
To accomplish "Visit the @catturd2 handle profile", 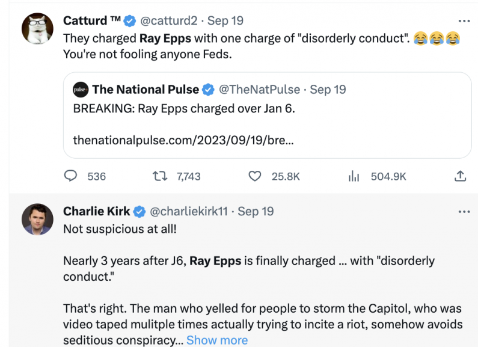I will 168,20.
